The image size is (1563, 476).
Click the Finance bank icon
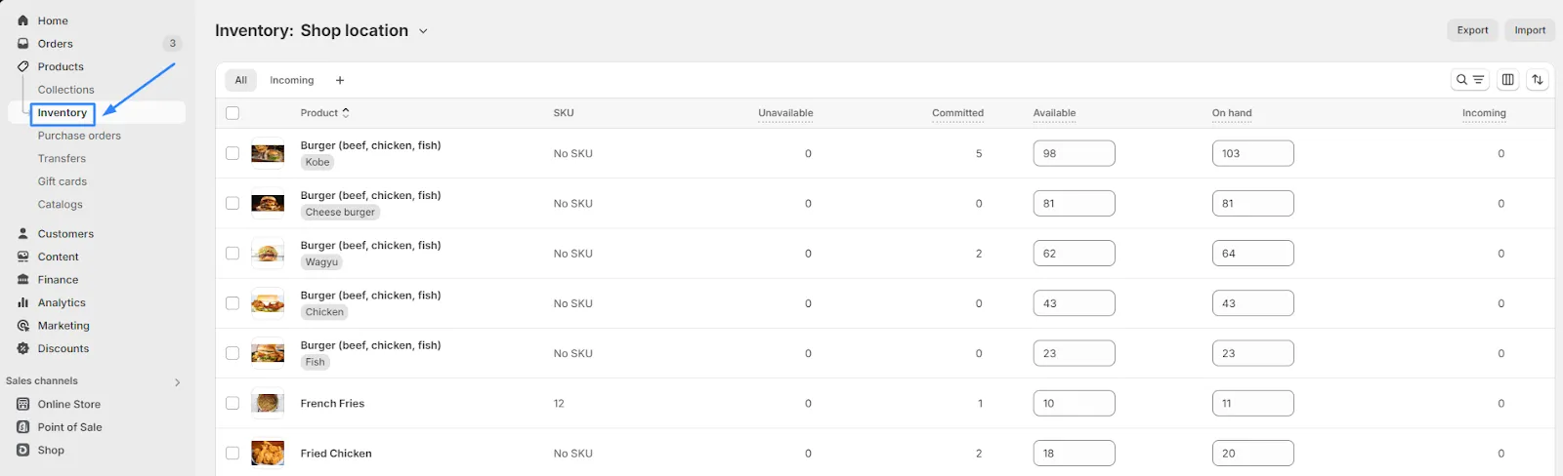23,280
